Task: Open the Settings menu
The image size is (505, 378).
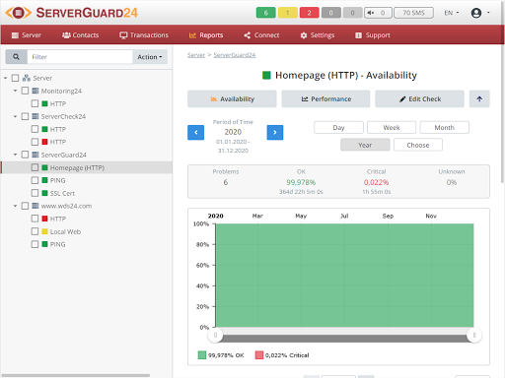Action: point(318,35)
